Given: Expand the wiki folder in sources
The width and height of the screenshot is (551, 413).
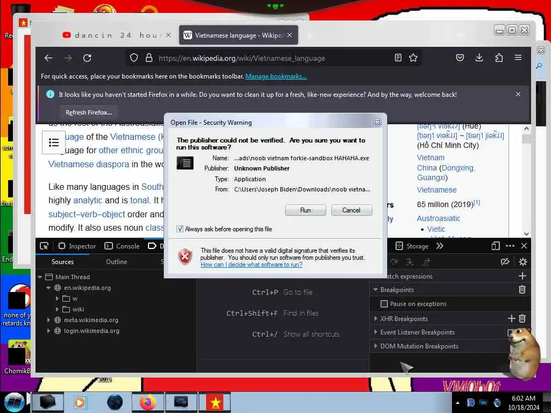Looking at the screenshot, I should [57, 309].
